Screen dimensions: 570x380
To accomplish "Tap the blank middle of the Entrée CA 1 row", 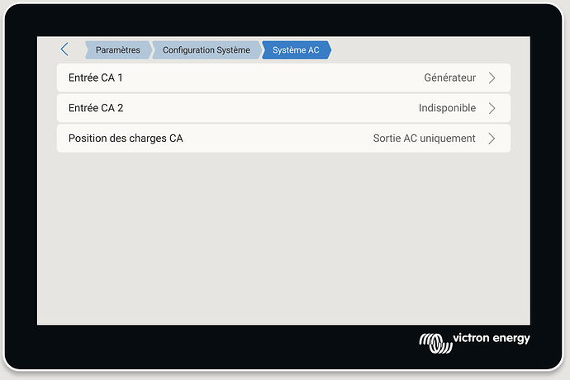I will (273, 78).
